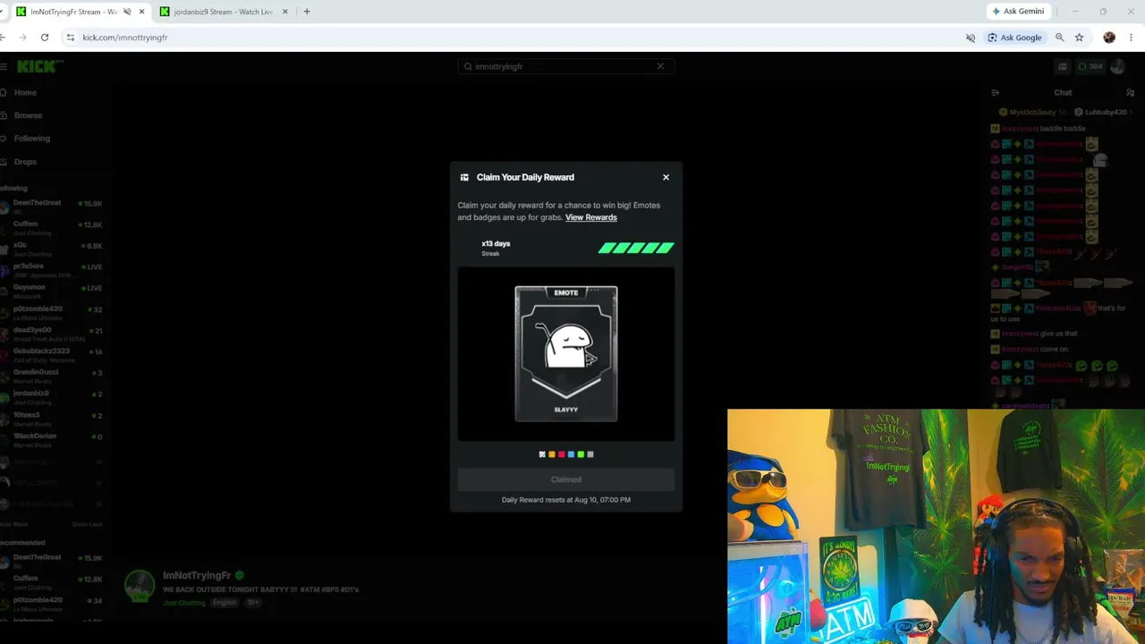Image resolution: width=1145 pixels, height=644 pixels.
Task: Collapse the following list with Show Less
Action: coord(87,524)
